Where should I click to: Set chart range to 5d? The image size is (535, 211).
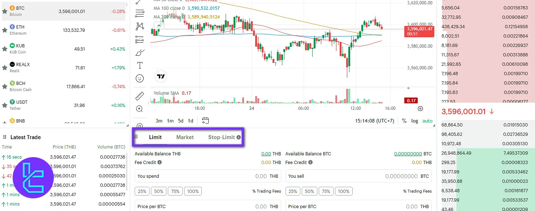(180, 121)
